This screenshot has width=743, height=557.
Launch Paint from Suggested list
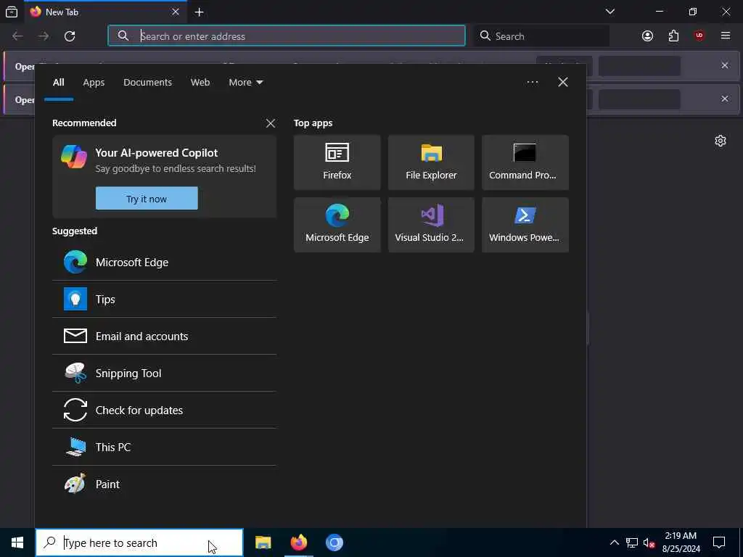(165, 484)
